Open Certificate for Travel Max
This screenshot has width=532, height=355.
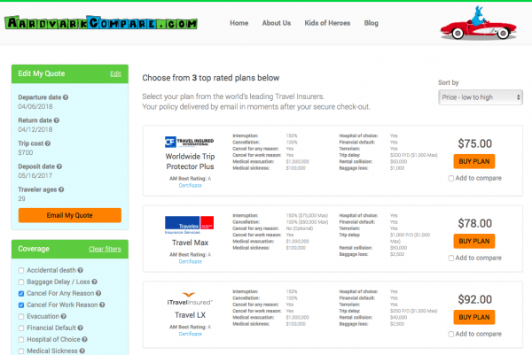tap(190, 261)
